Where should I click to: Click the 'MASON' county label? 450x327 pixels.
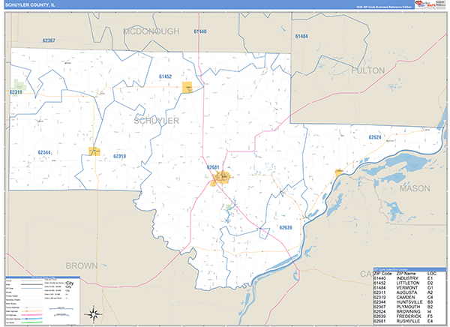point(415,188)
